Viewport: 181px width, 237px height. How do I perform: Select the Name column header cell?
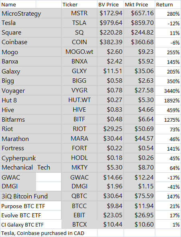[18, 4]
